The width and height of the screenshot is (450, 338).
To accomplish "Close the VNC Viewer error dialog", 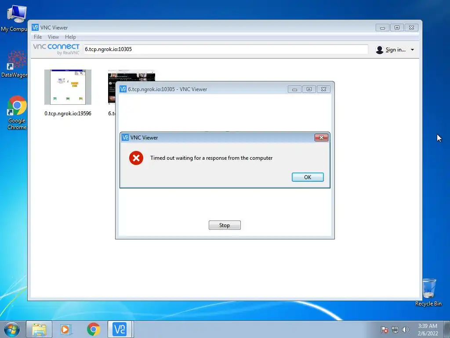I will (321, 137).
